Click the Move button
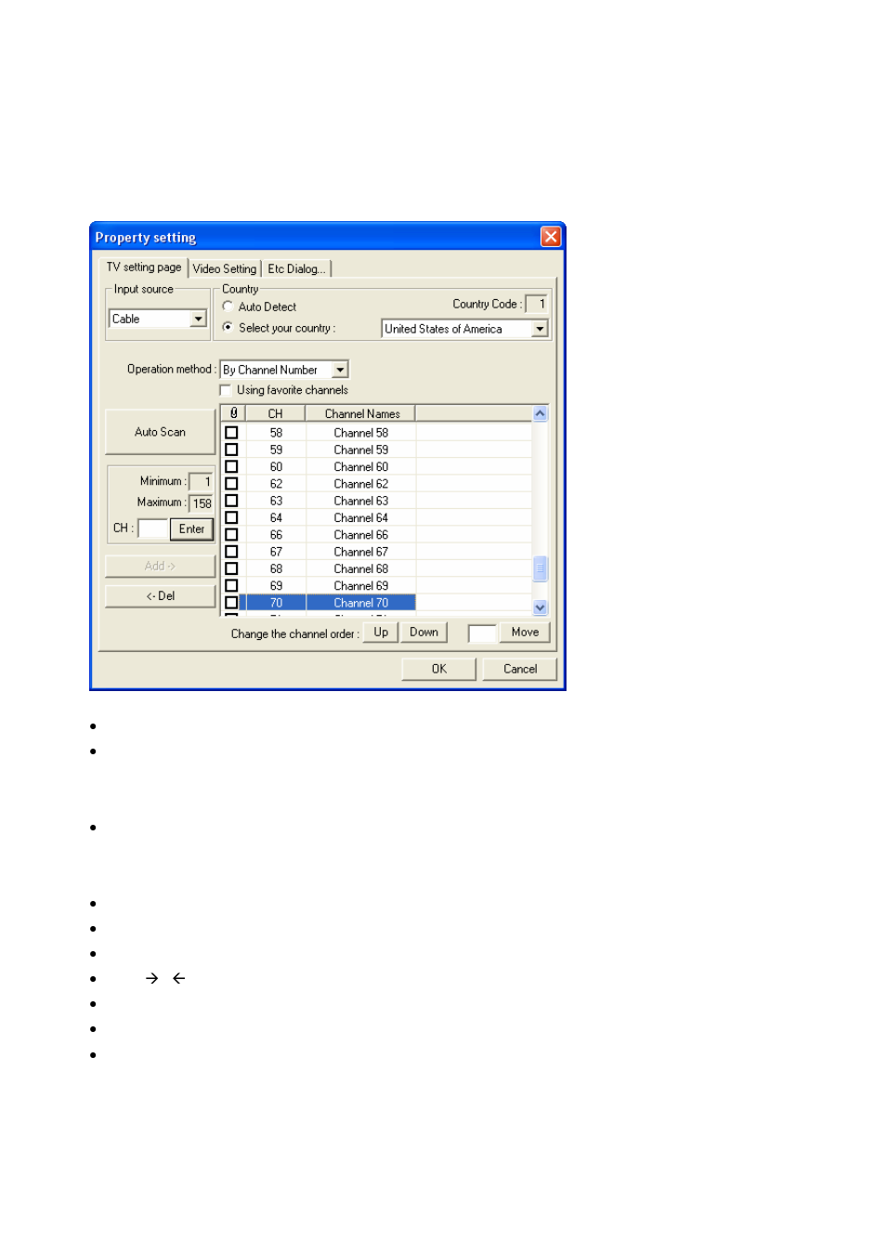This screenshot has height=1253, width=886. [x=526, y=633]
